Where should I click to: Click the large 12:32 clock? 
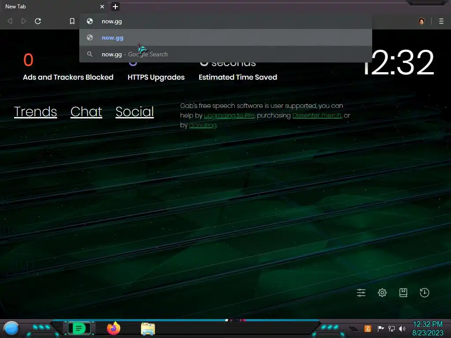tap(398, 62)
